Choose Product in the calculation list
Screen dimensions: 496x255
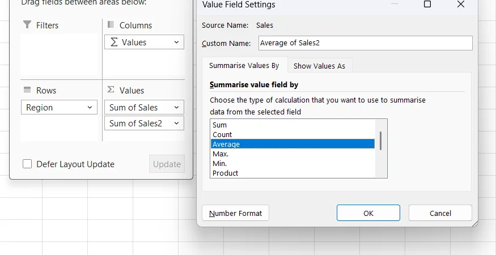293,173
